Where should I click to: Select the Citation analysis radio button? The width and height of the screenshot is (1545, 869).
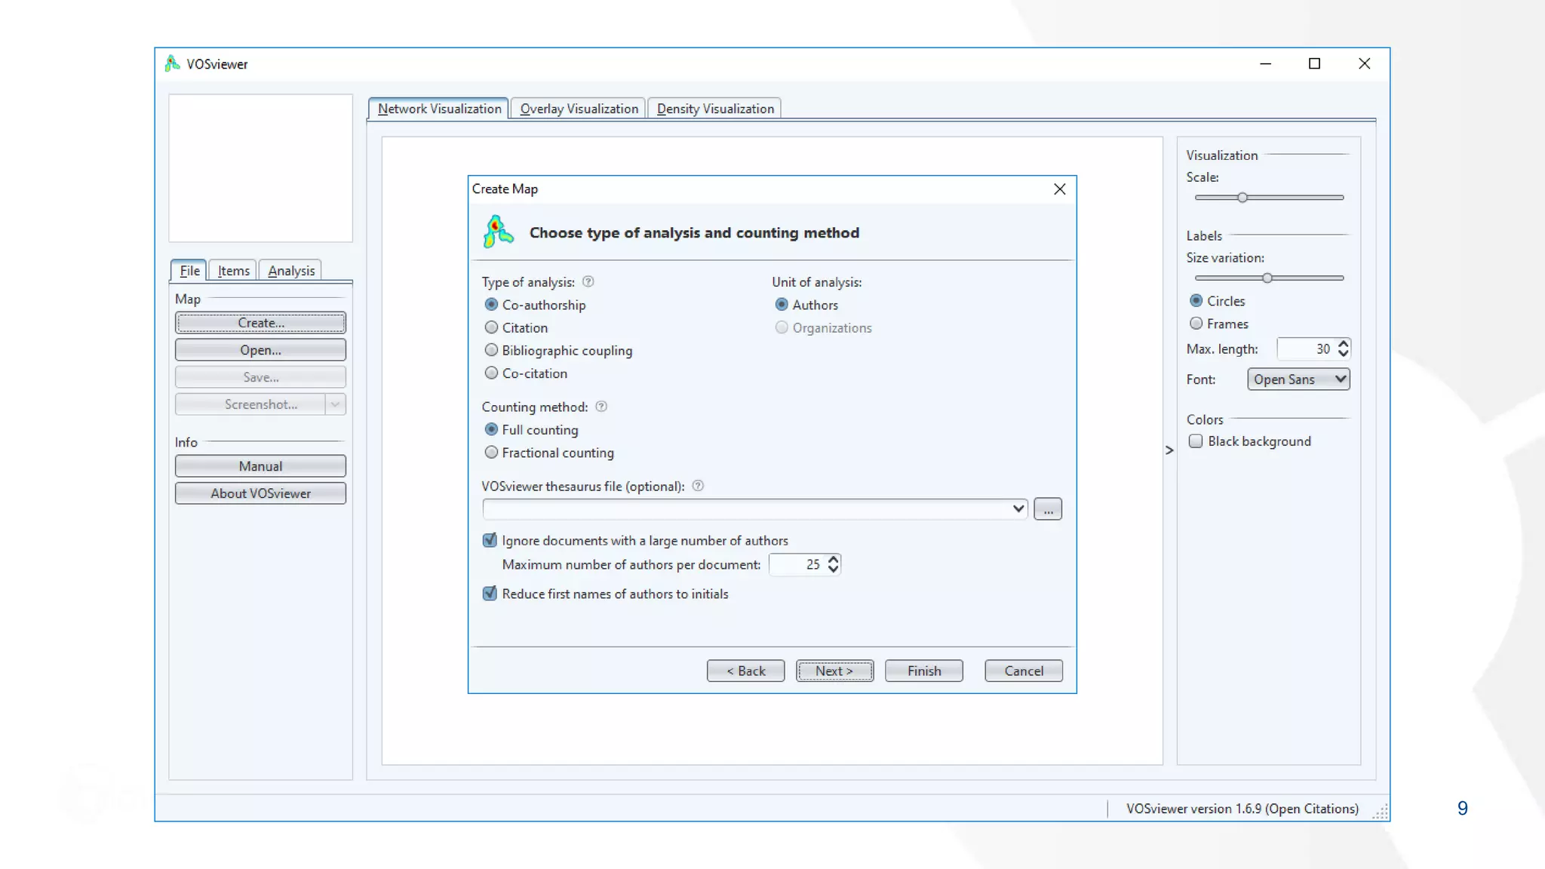click(x=492, y=327)
